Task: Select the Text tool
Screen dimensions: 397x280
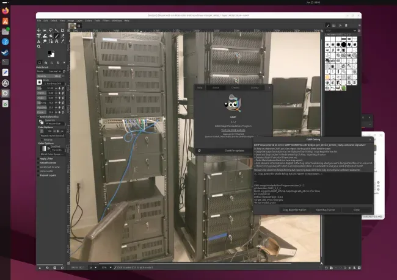Action: (x=56, y=41)
